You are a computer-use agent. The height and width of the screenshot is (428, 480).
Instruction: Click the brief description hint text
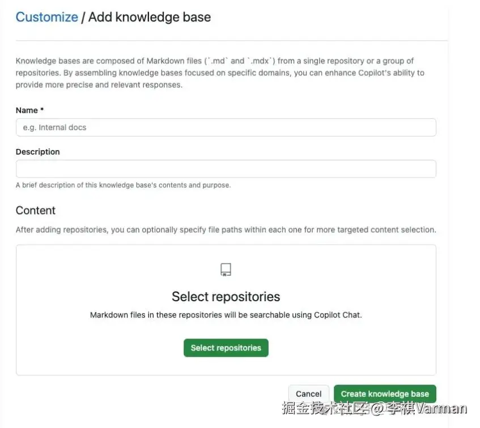(x=123, y=185)
